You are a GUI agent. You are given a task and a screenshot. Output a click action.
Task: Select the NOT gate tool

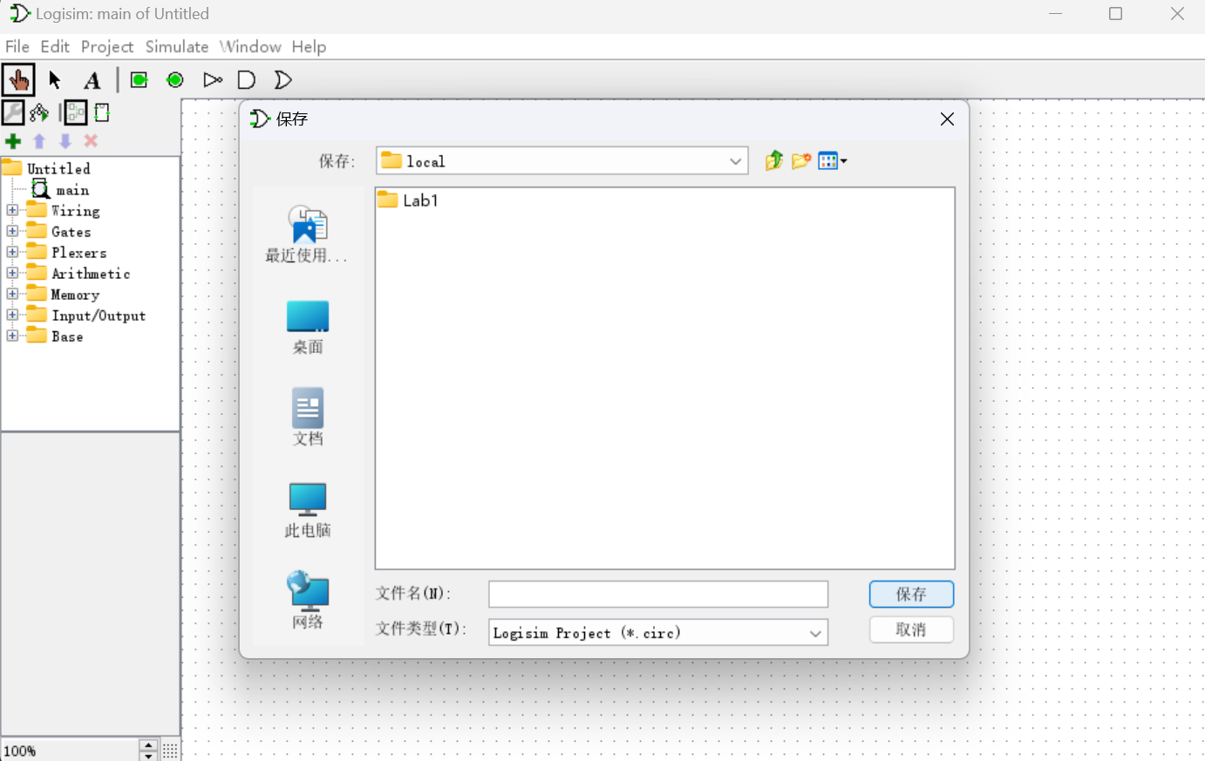(x=212, y=80)
